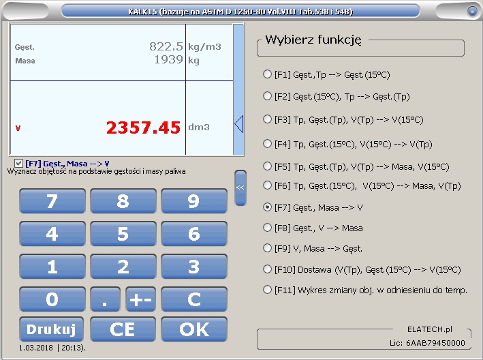Click the C clear key
483x360 pixels.
194,299
